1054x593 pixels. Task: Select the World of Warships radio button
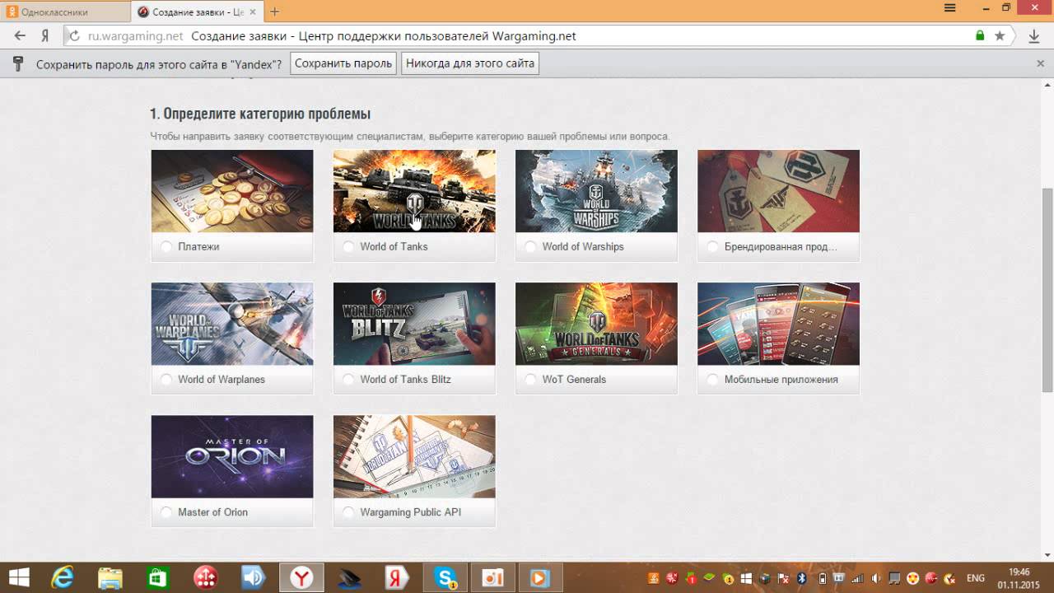pos(531,246)
